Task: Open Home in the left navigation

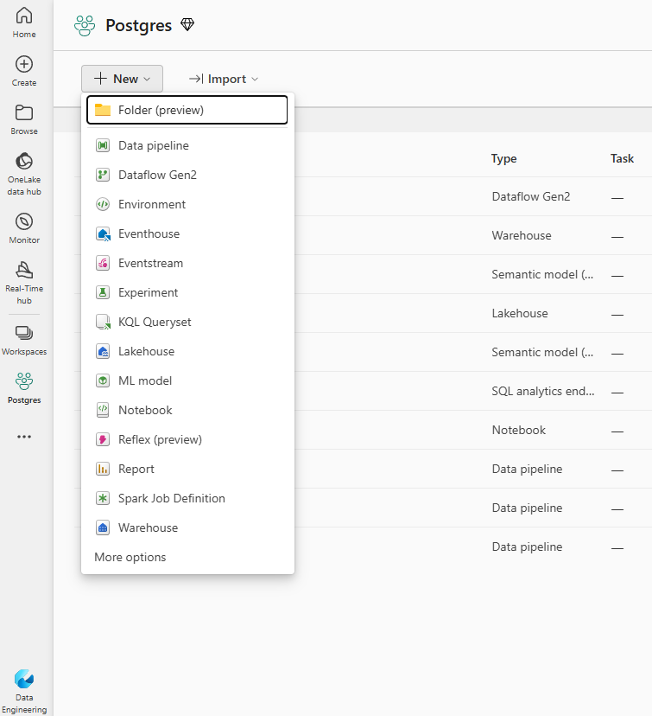Action: point(24,22)
